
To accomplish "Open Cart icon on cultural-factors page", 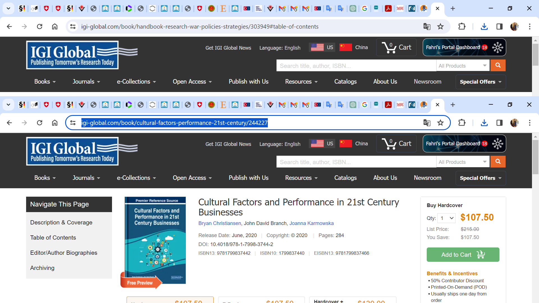I will [x=396, y=143].
